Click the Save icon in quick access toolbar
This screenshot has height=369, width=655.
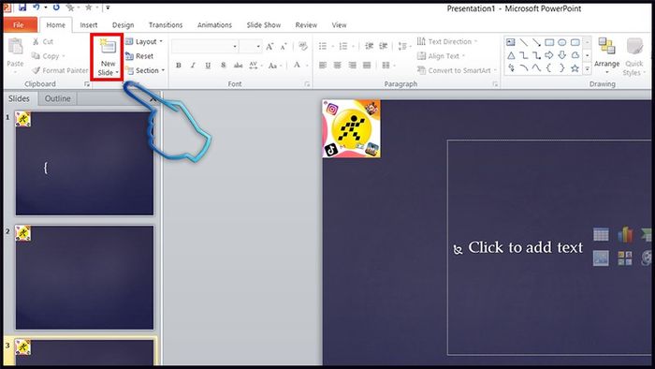(x=22, y=7)
